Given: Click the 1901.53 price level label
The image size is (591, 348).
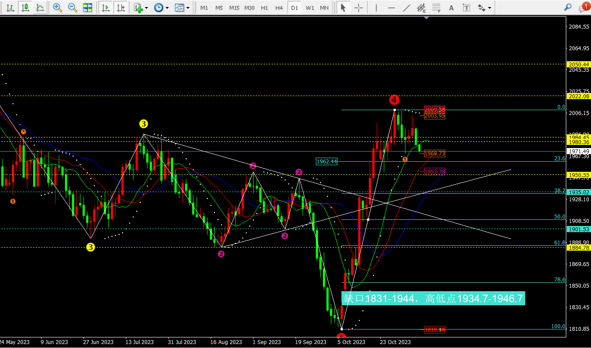Looking at the screenshot, I should tap(578, 229).
